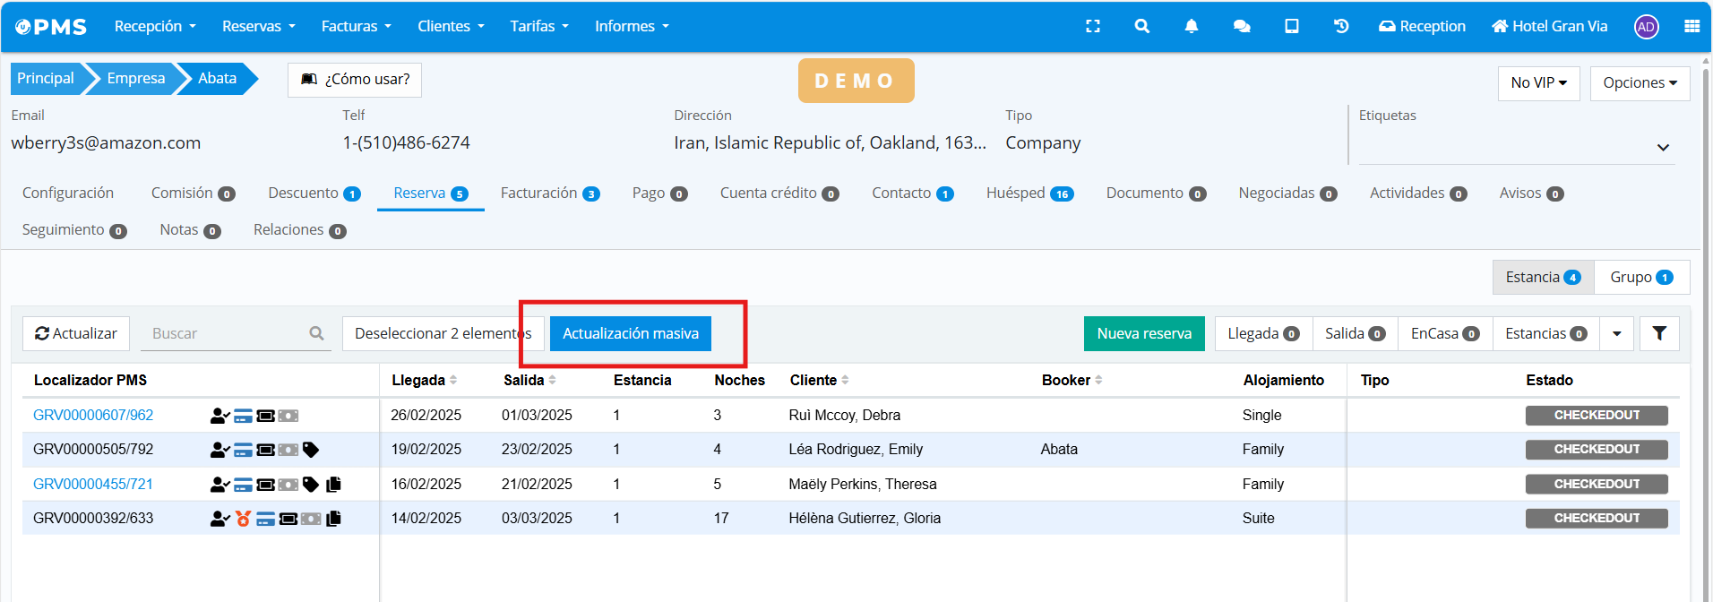Open the apps grid icon

pos(1691,26)
